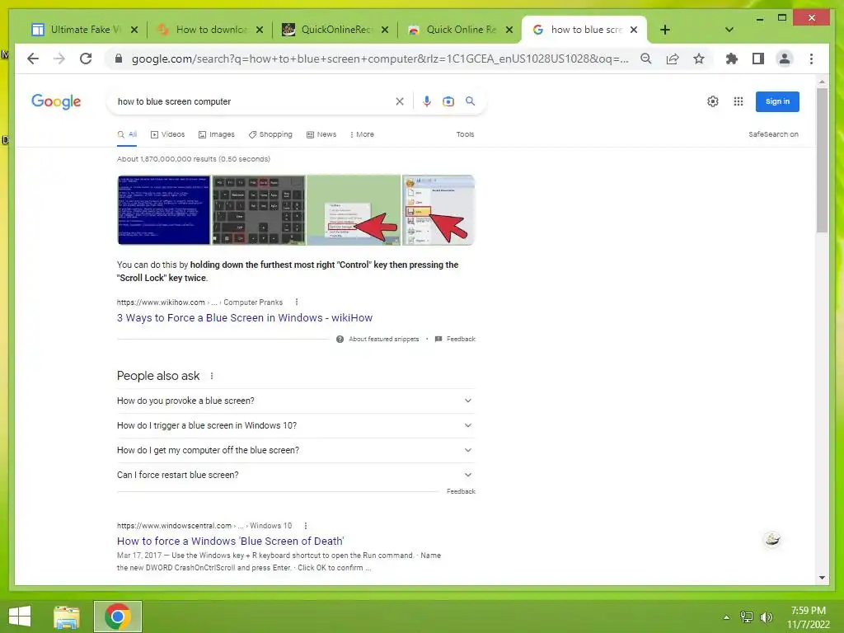844x633 pixels.
Task: Clear the search box with X
Action: 400,101
